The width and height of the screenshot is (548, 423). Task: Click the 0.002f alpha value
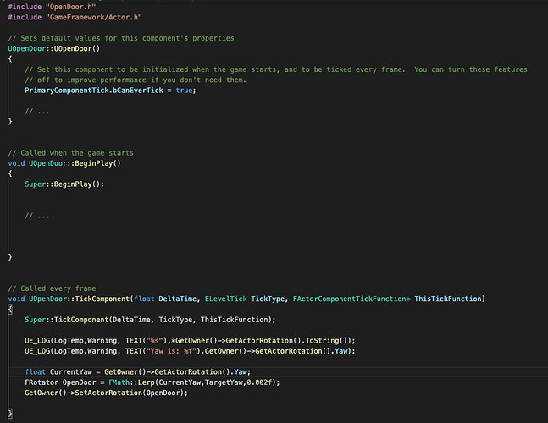click(x=259, y=382)
